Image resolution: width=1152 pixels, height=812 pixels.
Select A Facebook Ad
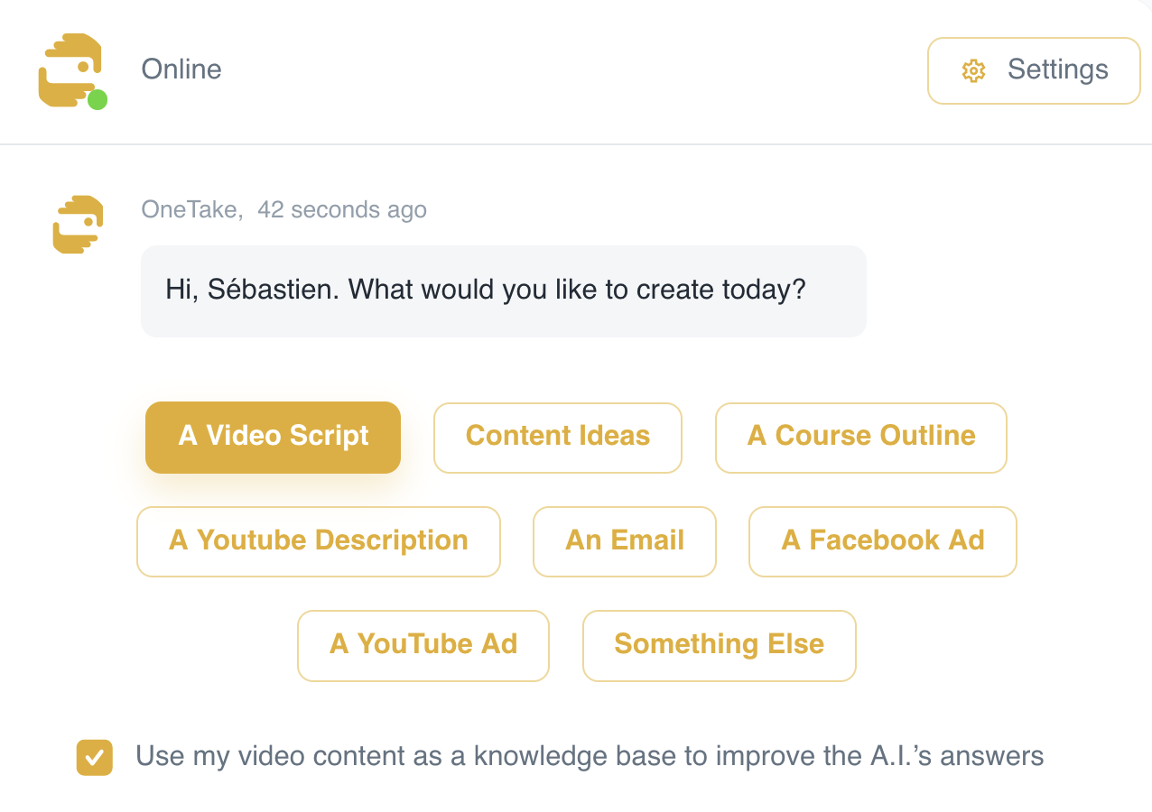coord(882,540)
